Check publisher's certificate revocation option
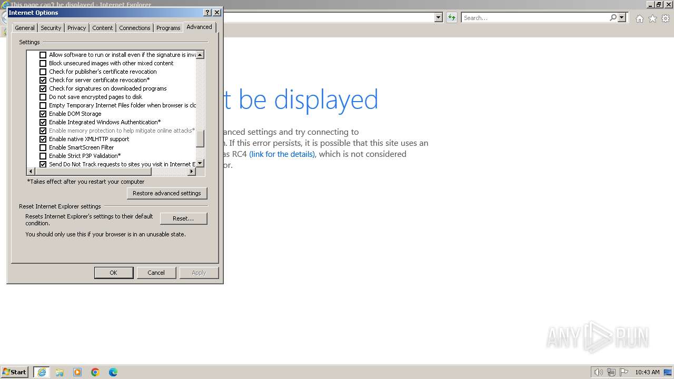This screenshot has width=674, height=379. [x=43, y=72]
